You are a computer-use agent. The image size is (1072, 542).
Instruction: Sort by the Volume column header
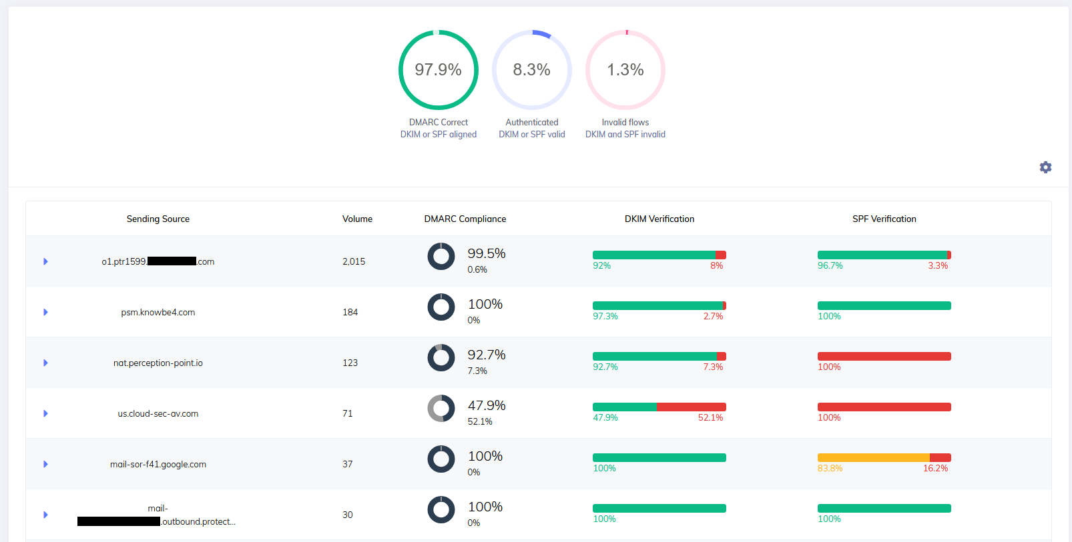pos(357,219)
